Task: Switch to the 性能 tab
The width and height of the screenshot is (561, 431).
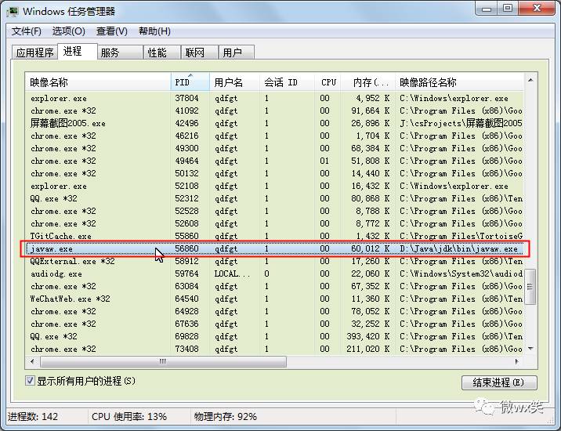Action: click(x=162, y=53)
